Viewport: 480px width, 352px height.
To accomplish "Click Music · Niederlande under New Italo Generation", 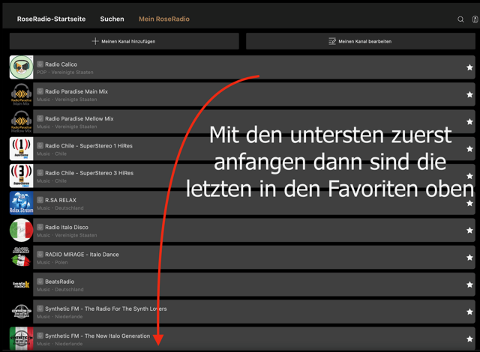I will 60,344.
